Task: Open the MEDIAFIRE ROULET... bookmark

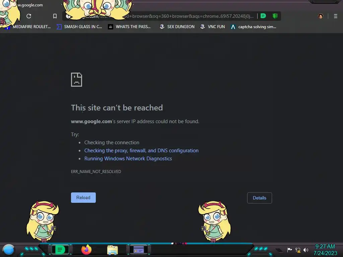Action: [28, 27]
